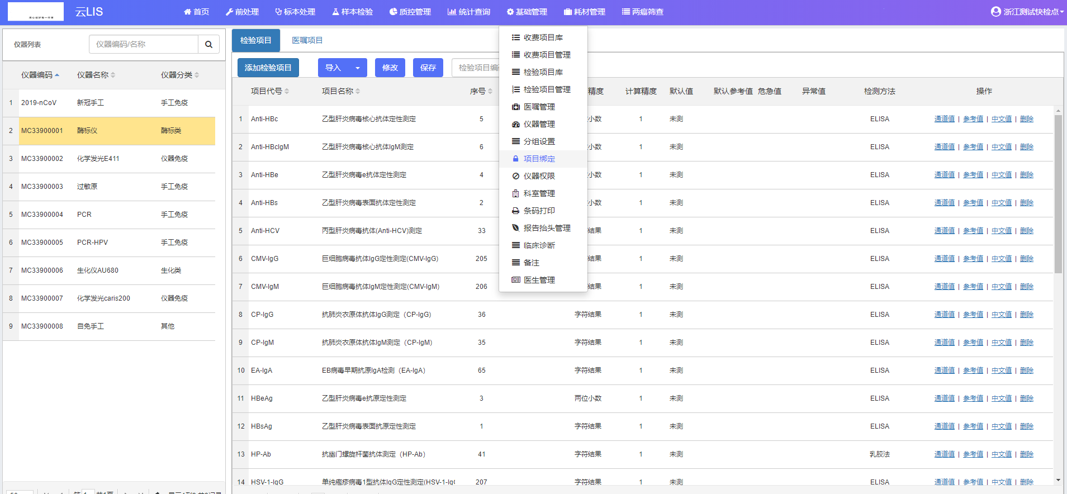Click the wrench icon beside 前处理
This screenshot has width=1067, height=494.
click(x=229, y=12)
